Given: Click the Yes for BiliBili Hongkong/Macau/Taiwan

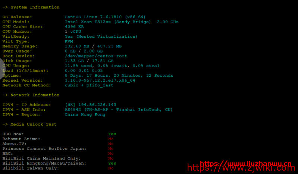Looking at the screenshot, I should [x=112, y=163].
